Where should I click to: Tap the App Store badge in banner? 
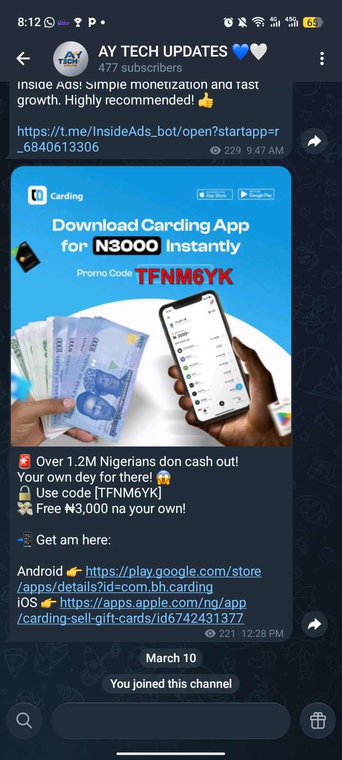click(x=215, y=195)
